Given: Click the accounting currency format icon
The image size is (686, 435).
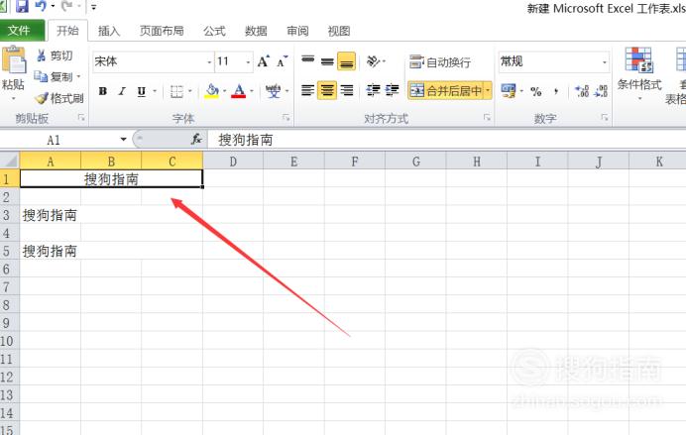Looking at the screenshot, I should click(508, 91).
